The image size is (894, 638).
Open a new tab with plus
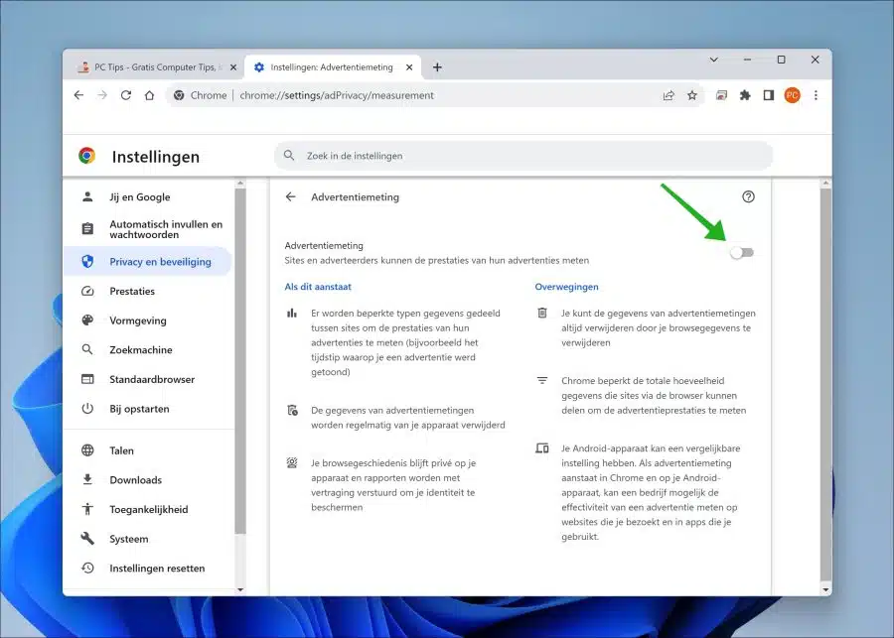point(437,67)
